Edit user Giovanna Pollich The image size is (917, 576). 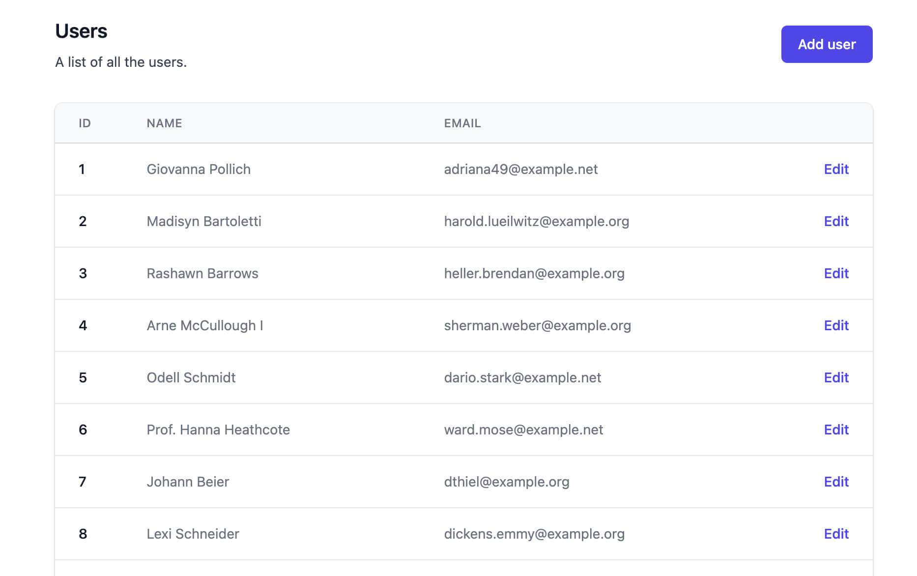[836, 169]
